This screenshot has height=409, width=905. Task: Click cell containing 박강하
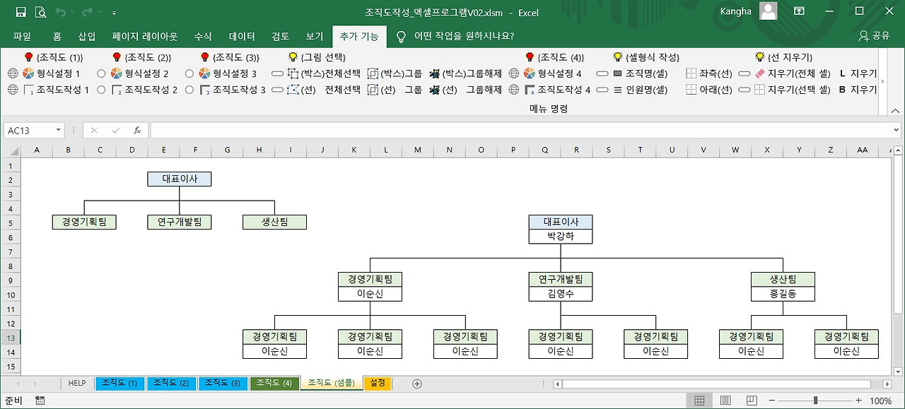point(561,237)
